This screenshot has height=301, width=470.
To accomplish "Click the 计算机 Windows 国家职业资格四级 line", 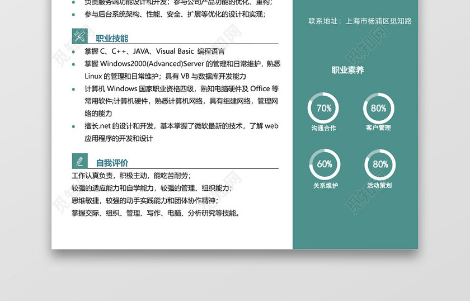I will [x=182, y=89].
